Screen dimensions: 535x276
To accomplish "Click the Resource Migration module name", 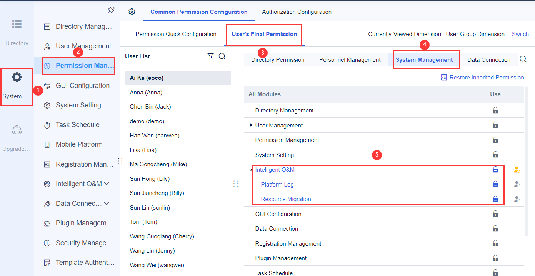I will coord(286,199).
